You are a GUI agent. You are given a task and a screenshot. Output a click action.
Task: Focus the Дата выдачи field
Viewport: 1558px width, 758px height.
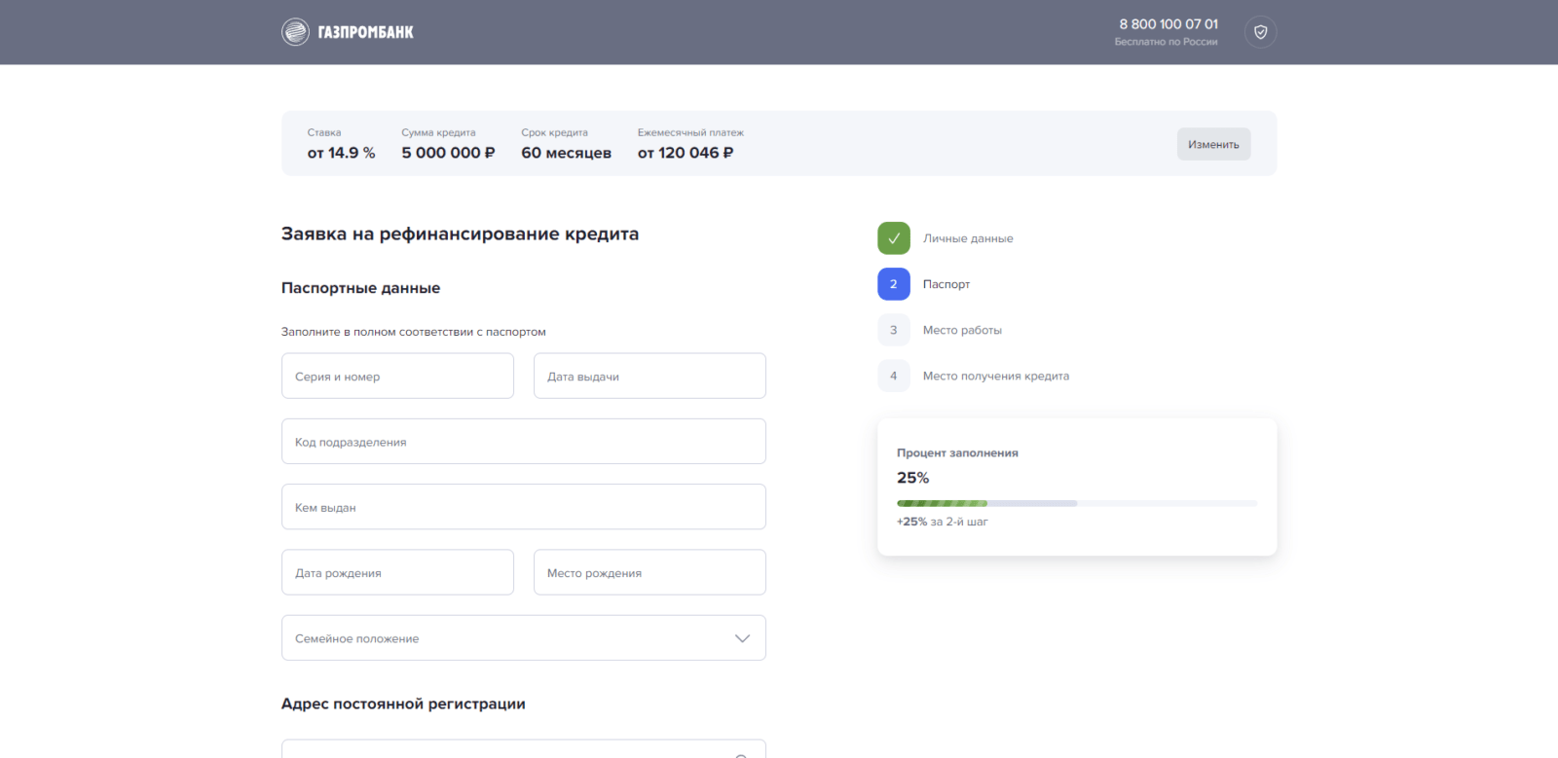649,376
